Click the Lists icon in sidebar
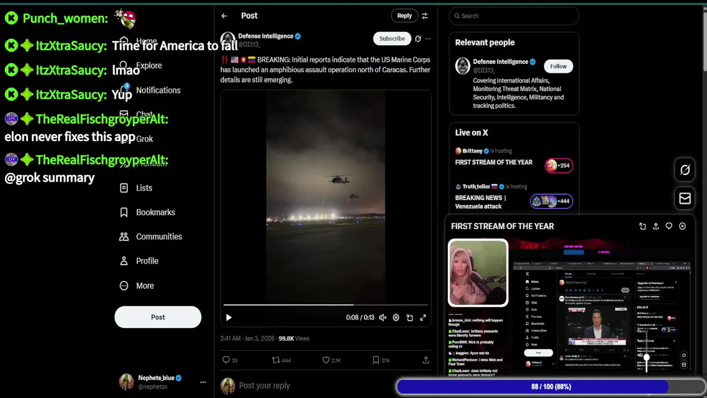The height and width of the screenshot is (398, 707). [x=124, y=188]
